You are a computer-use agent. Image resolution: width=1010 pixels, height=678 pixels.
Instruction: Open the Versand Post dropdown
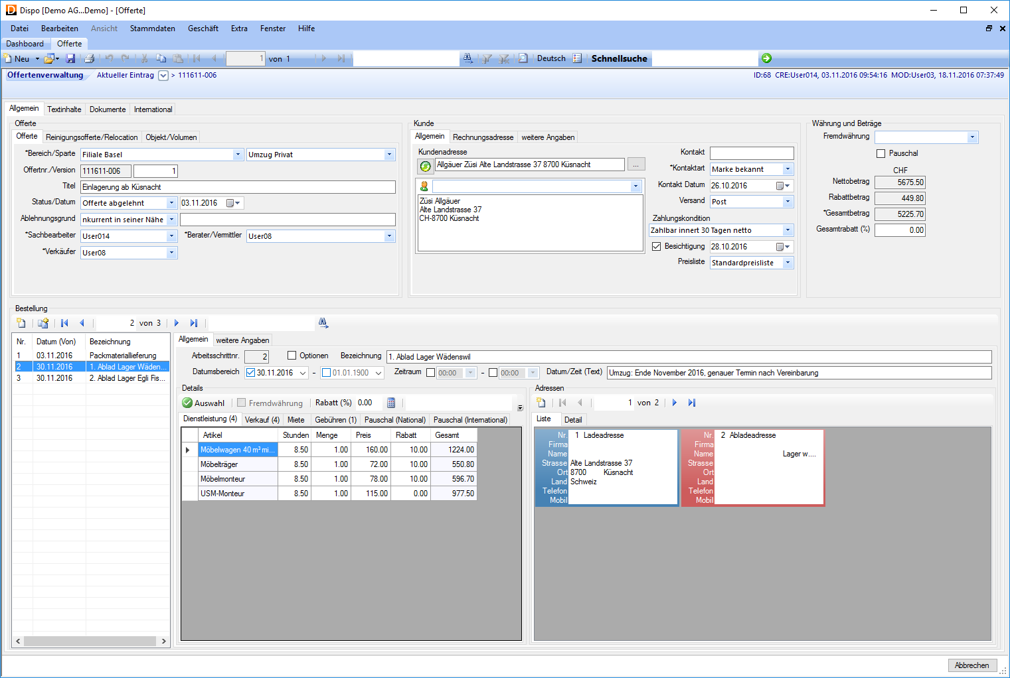click(788, 202)
